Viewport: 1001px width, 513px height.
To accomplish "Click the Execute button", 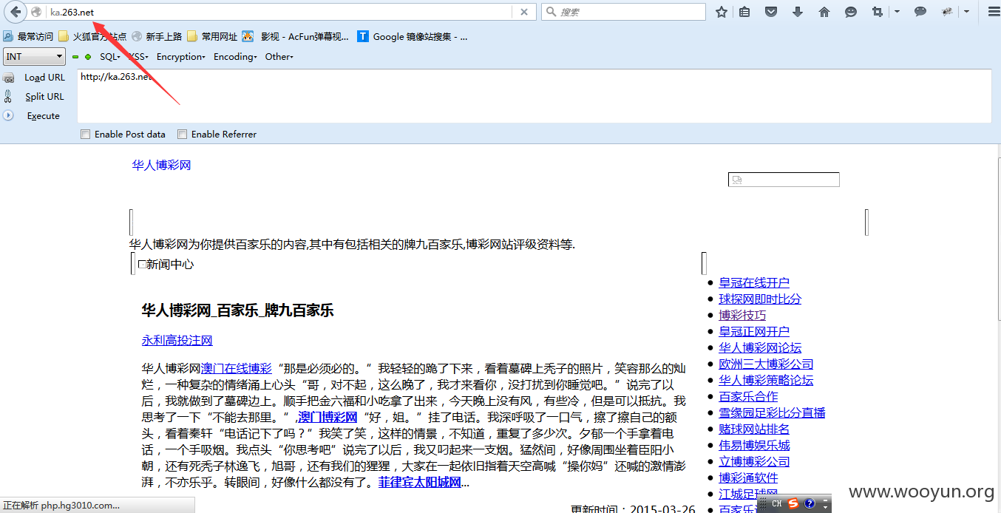I will [44, 116].
